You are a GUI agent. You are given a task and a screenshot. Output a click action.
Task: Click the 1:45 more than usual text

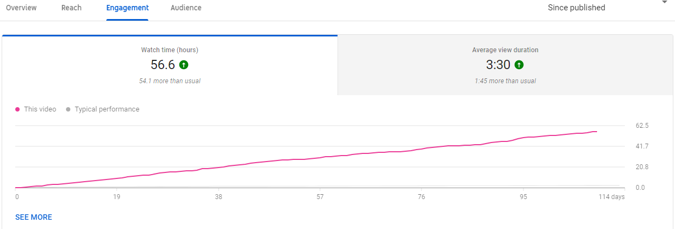[x=505, y=81]
